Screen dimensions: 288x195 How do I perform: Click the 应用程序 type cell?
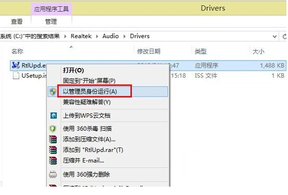click(x=206, y=65)
